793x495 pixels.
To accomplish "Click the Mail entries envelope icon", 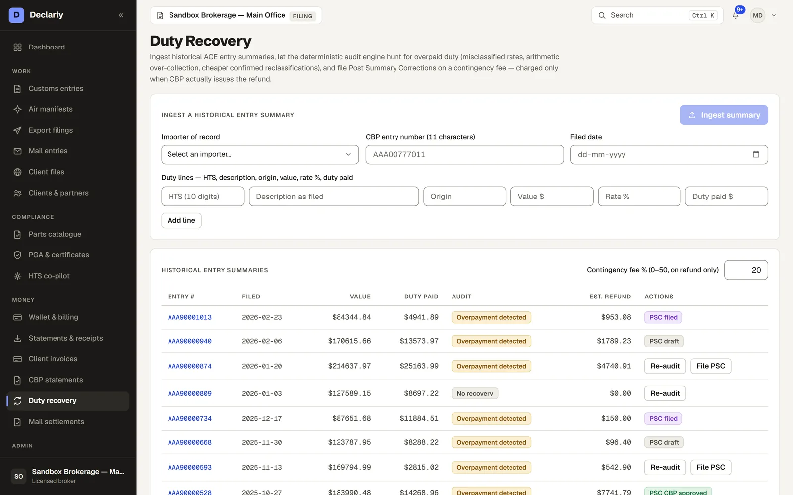I will point(17,151).
